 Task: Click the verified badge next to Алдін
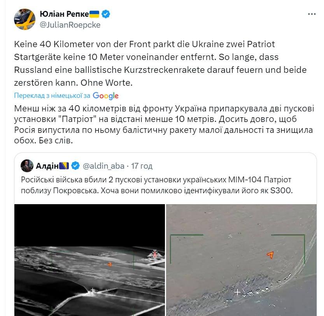coord(75,166)
